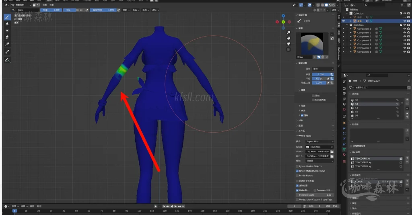Click the green Y axis on navigation gizmo
412x215 pixels.
click(283, 22)
